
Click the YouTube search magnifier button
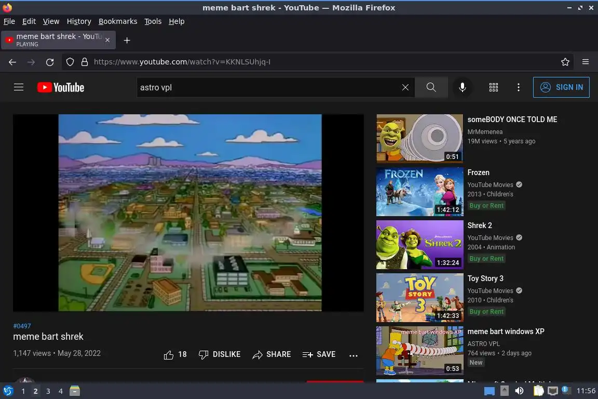(431, 87)
